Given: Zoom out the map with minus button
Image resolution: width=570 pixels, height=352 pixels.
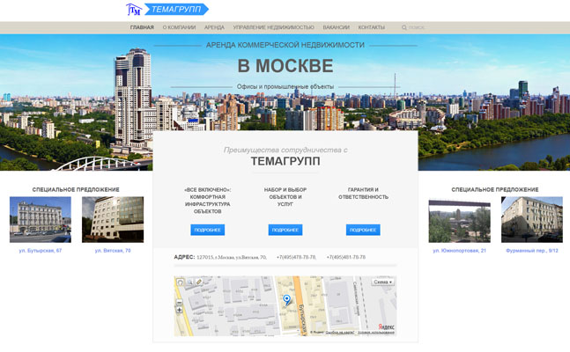Looking at the screenshot, I should coord(179,302).
